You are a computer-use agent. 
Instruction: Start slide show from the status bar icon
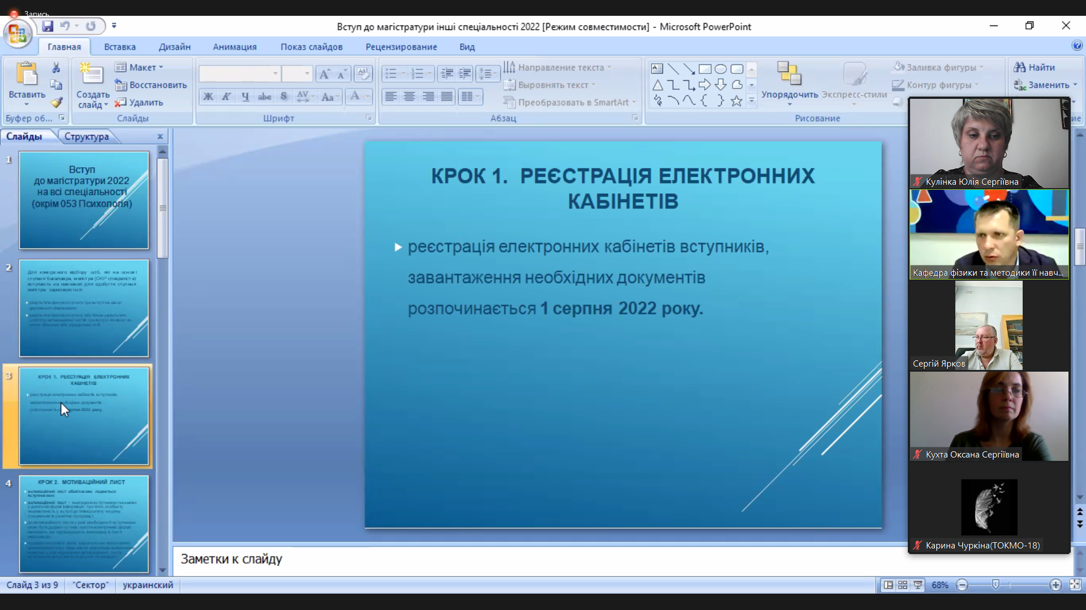[917, 585]
